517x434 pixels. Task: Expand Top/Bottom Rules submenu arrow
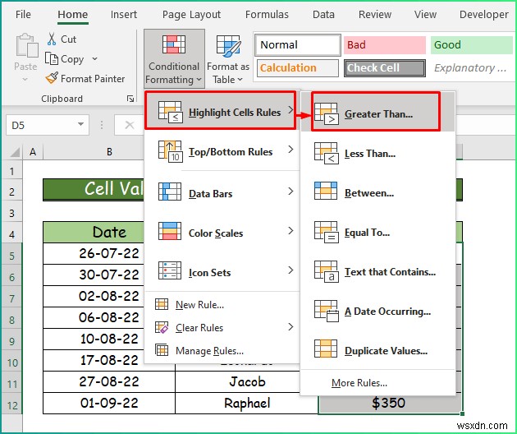pos(291,150)
